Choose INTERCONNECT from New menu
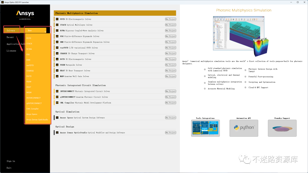 (33, 98)
